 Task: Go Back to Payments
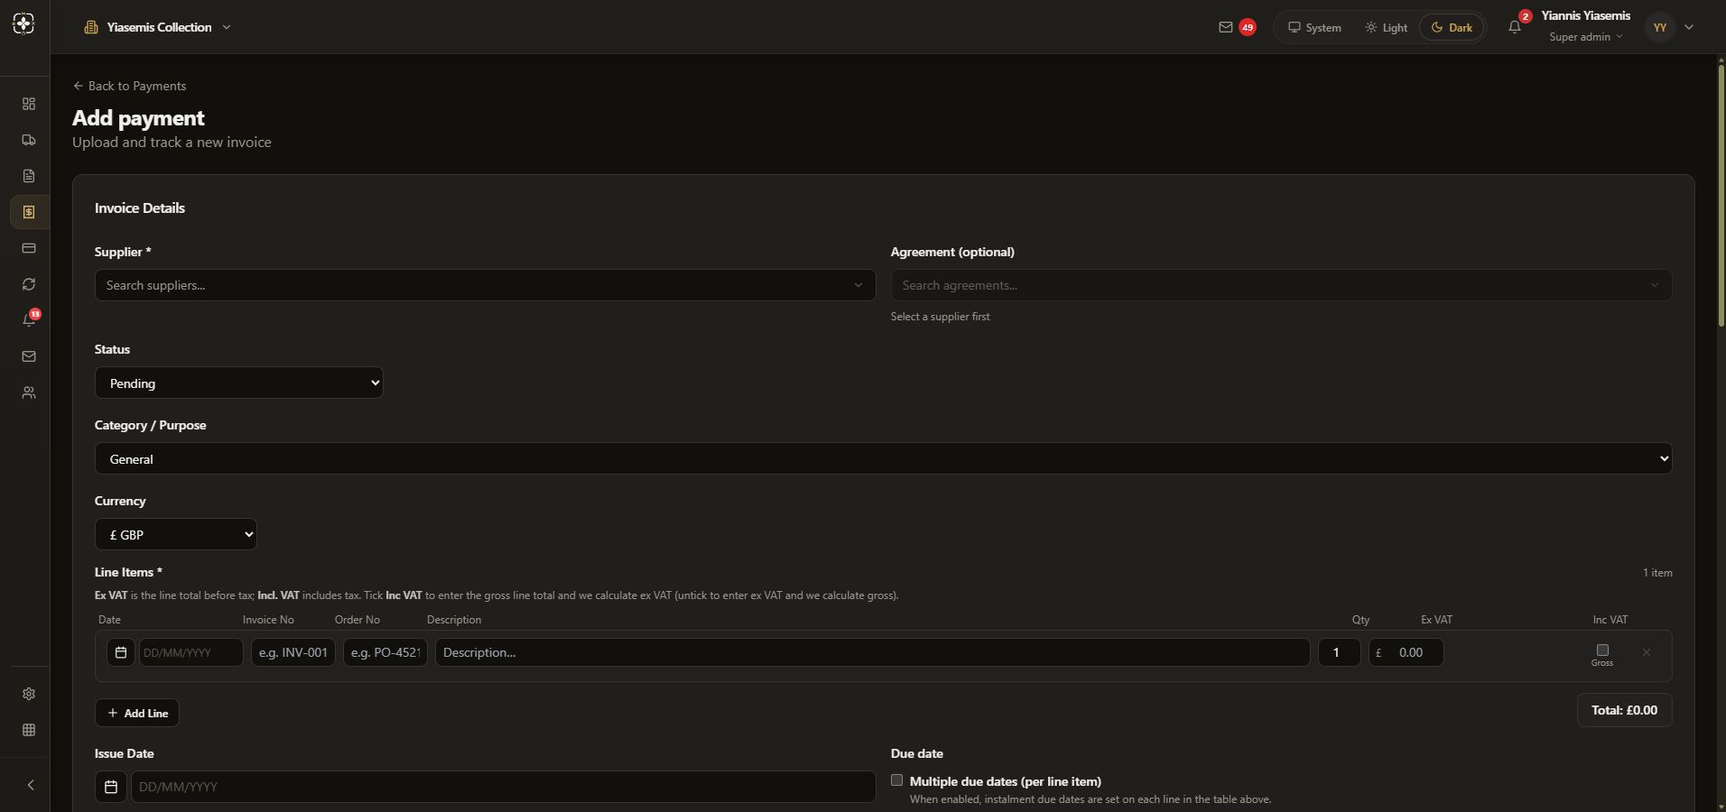click(x=129, y=86)
